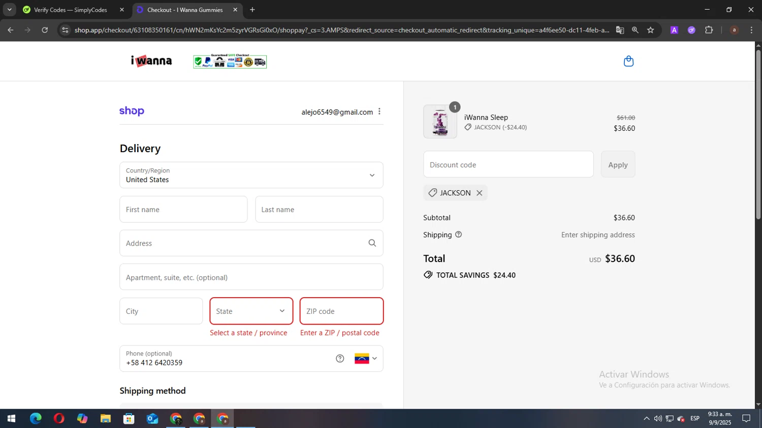Image resolution: width=762 pixels, height=428 pixels.
Task: Click the address search magnifier icon
Action: pyautogui.click(x=372, y=243)
